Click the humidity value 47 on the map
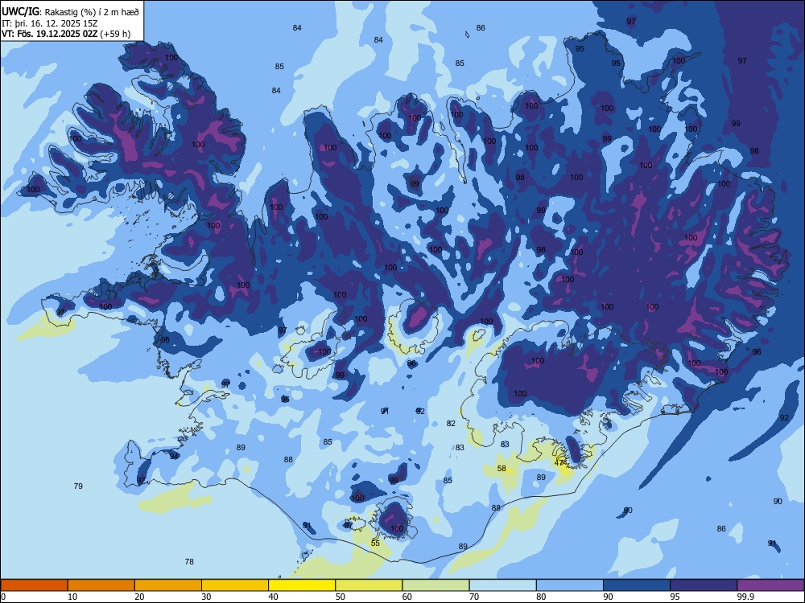This screenshot has height=603, width=805. [x=559, y=462]
